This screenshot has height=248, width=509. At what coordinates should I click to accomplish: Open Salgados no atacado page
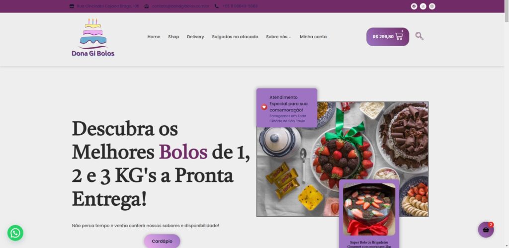pyautogui.click(x=235, y=37)
